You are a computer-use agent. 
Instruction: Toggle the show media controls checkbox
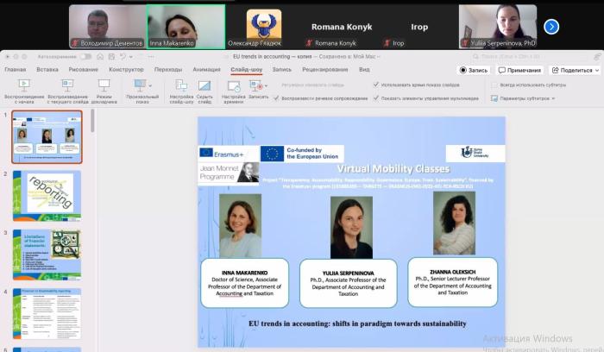tap(376, 97)
